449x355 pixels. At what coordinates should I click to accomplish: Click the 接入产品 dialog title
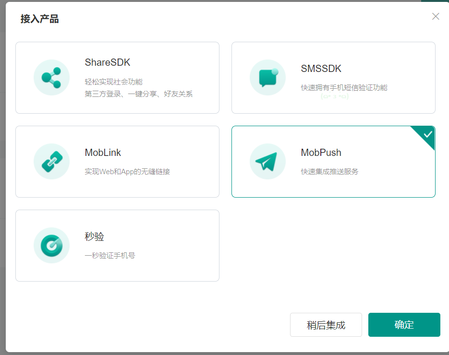pyautogui.click(x=40, y=19)
